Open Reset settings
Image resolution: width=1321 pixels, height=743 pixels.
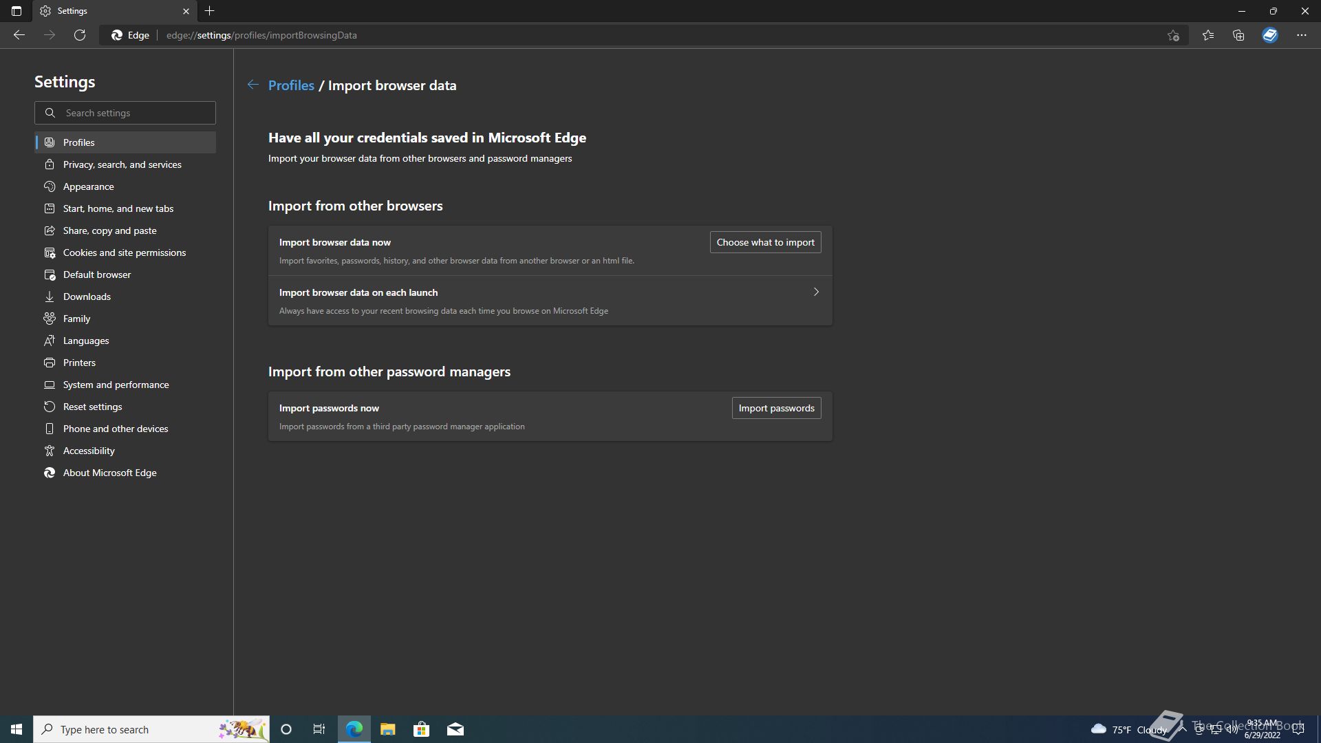(125, 407)
